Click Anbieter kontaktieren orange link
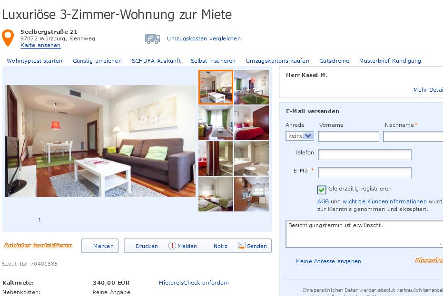Viewport: 443px width, 296px height. point(38,246)
